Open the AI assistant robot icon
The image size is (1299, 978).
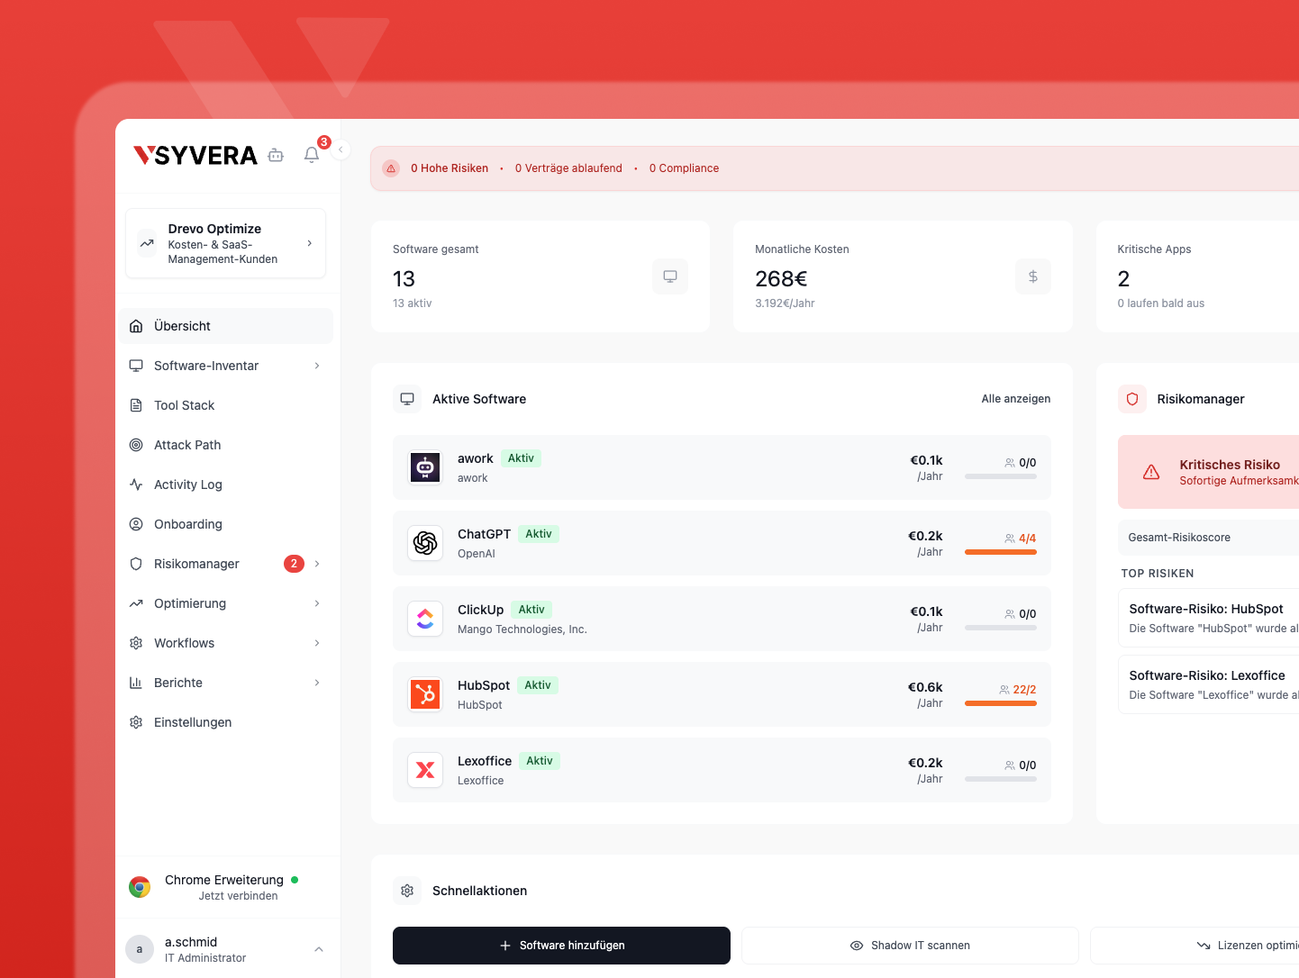[276, 156]
